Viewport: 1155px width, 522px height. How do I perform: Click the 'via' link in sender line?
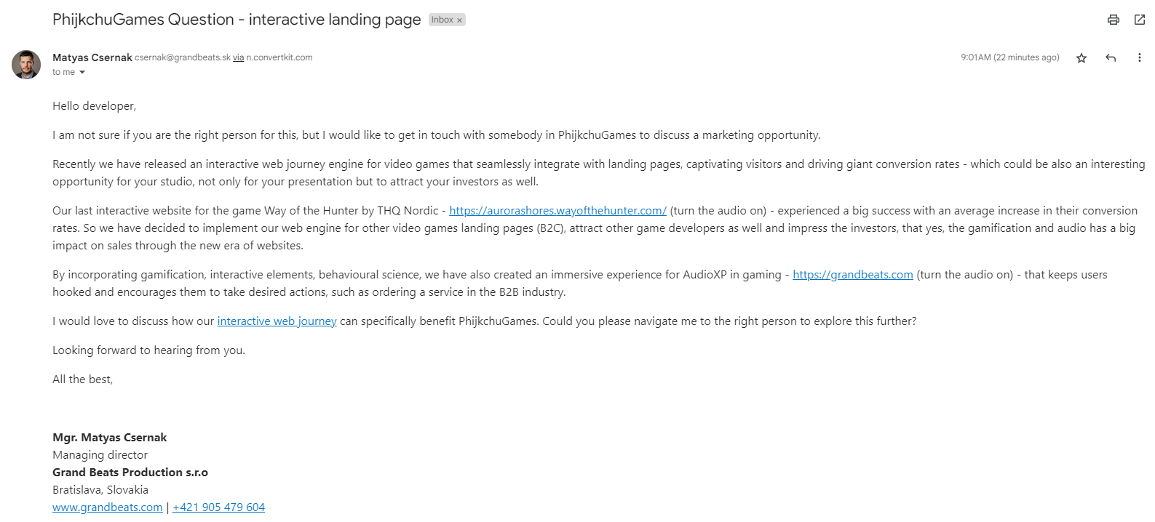(x=238, y=57)
